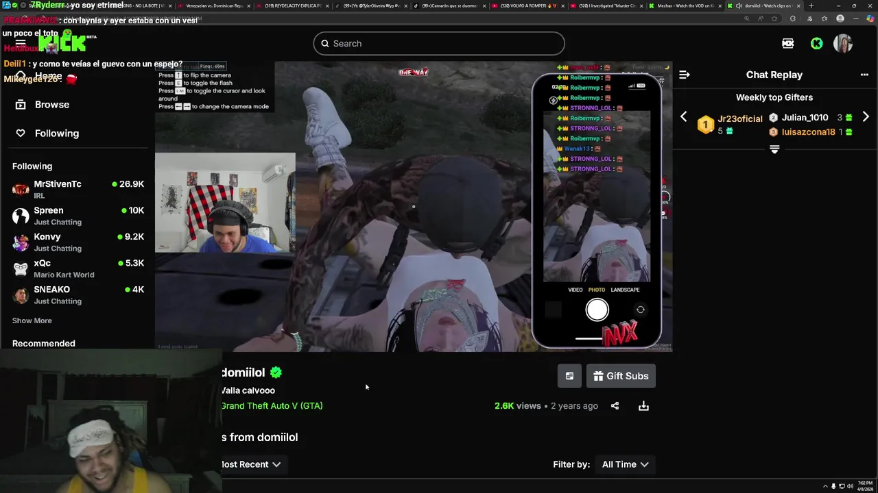Open browser favorites list icon

[x=824, y=18]
